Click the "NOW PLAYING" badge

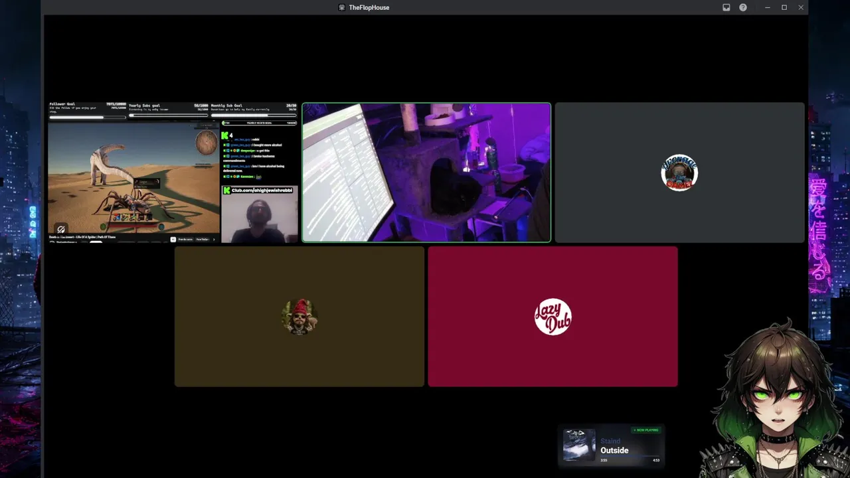point(646,430)
